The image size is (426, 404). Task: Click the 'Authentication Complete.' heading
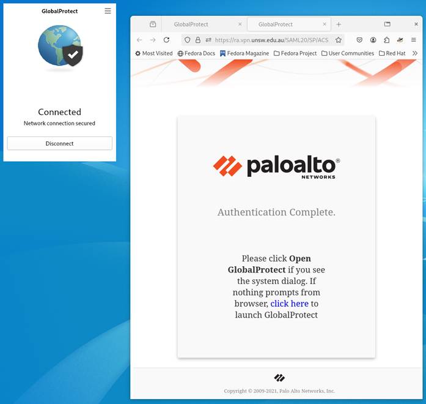coord(276,212)
